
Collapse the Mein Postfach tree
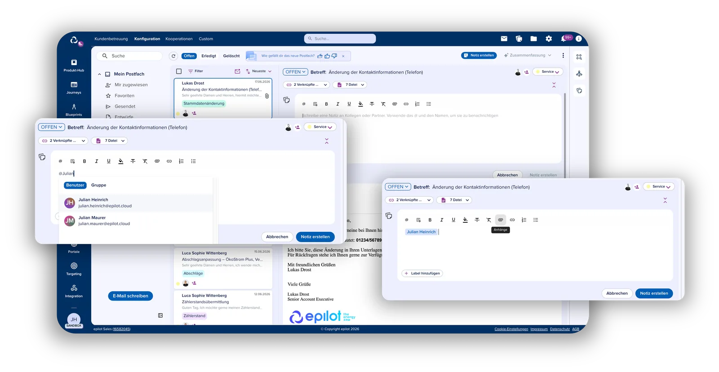click(x=99, y=74)
